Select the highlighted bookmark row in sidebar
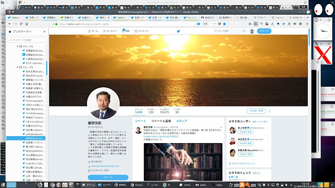 pyautogui.click(x=26, y=138)
